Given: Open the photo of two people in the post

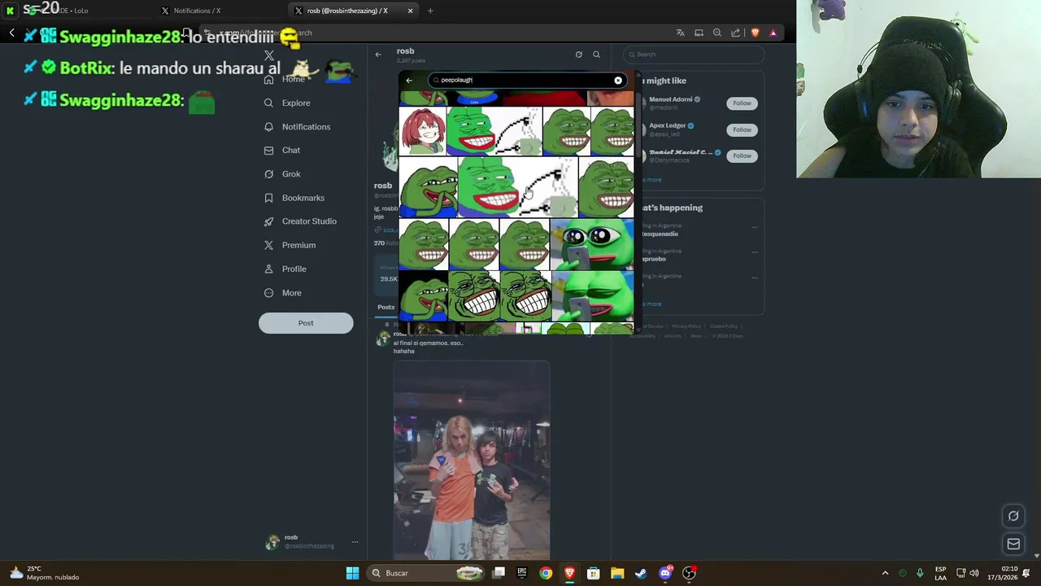Looking at the screenshot, I should (x=472, y=460).
